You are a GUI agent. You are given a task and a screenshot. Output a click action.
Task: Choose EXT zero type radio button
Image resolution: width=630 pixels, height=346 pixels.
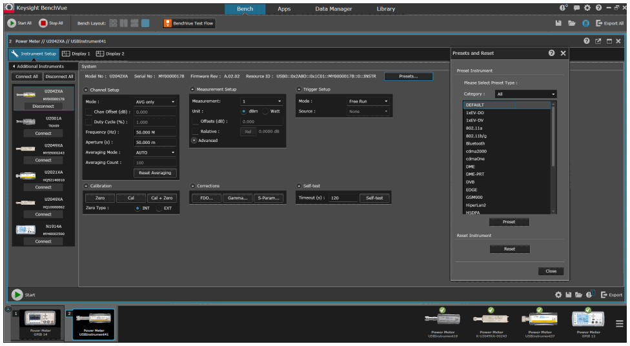coord(159,209)
